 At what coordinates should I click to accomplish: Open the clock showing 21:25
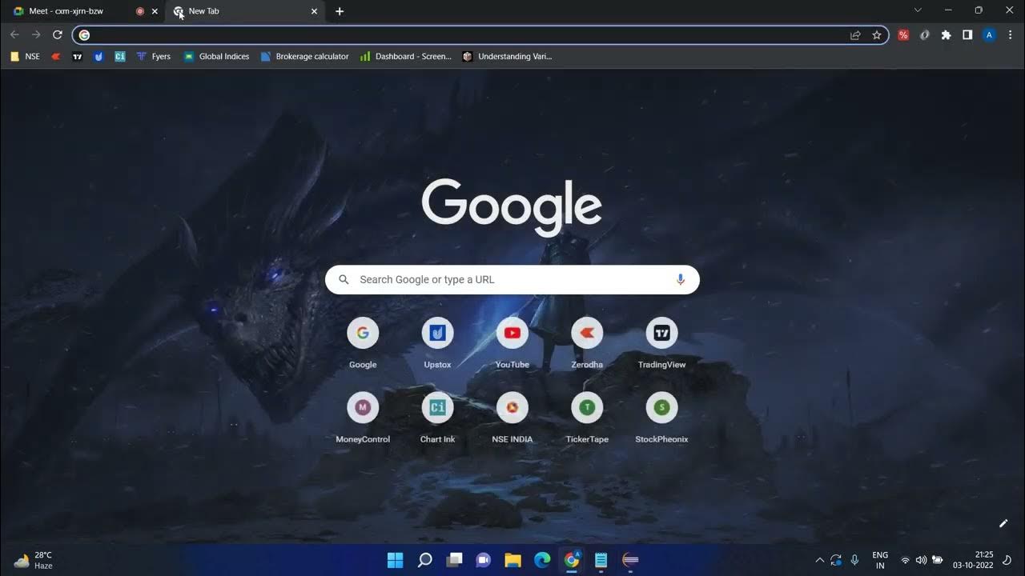[973, 560]
